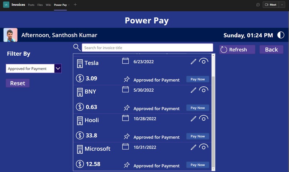289x172 pixels.
Task: Add a new tab with plus icon
Action: (x=75, y=5)
